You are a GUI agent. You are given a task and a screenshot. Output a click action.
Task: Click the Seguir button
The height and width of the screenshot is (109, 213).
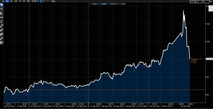point(94,4)
